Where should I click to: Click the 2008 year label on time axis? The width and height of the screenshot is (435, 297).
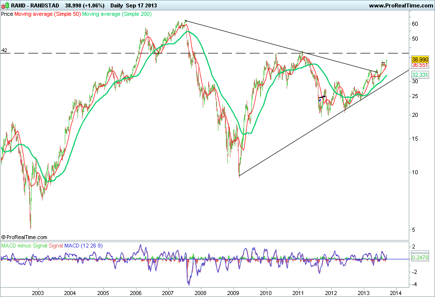point(201,293)
